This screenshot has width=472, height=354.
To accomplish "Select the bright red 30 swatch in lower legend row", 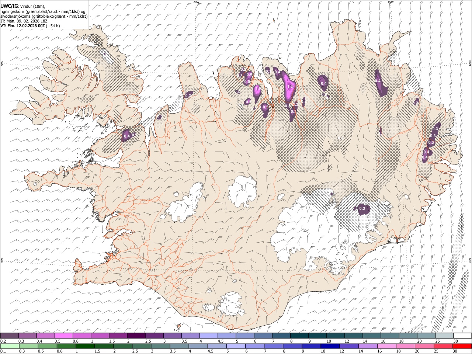I will (462, 346).
